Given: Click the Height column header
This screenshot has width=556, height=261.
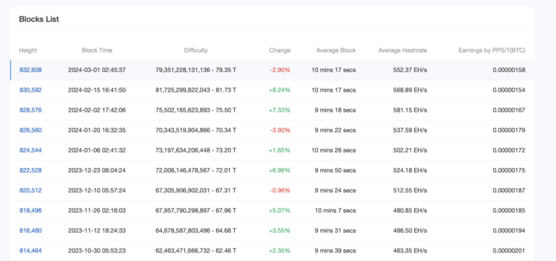Looking at the screenshot, I should 28,50.
